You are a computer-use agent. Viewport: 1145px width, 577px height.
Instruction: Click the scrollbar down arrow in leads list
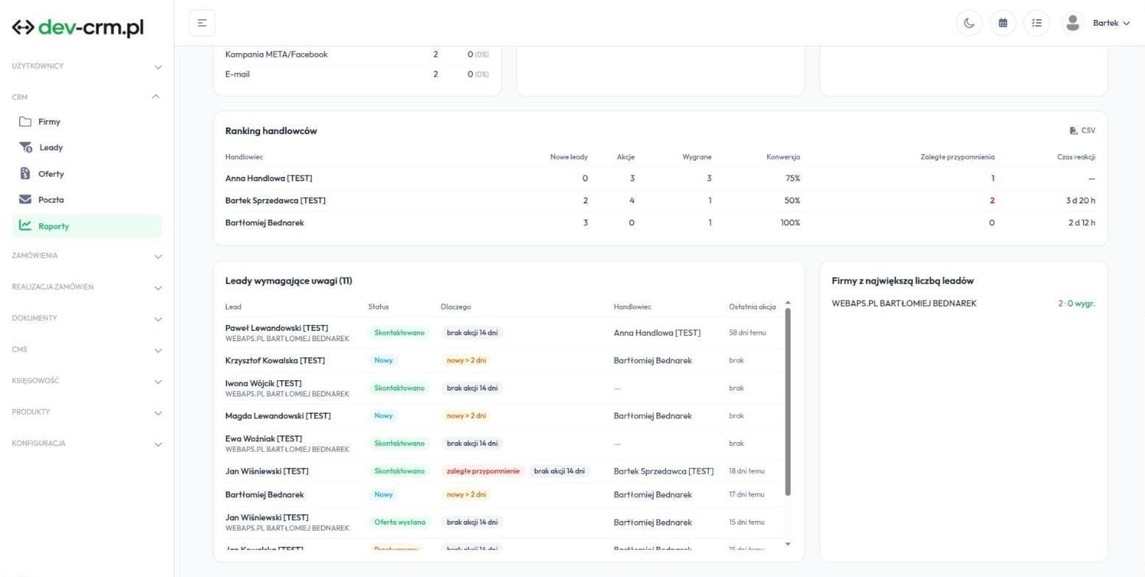click(788, 545)
